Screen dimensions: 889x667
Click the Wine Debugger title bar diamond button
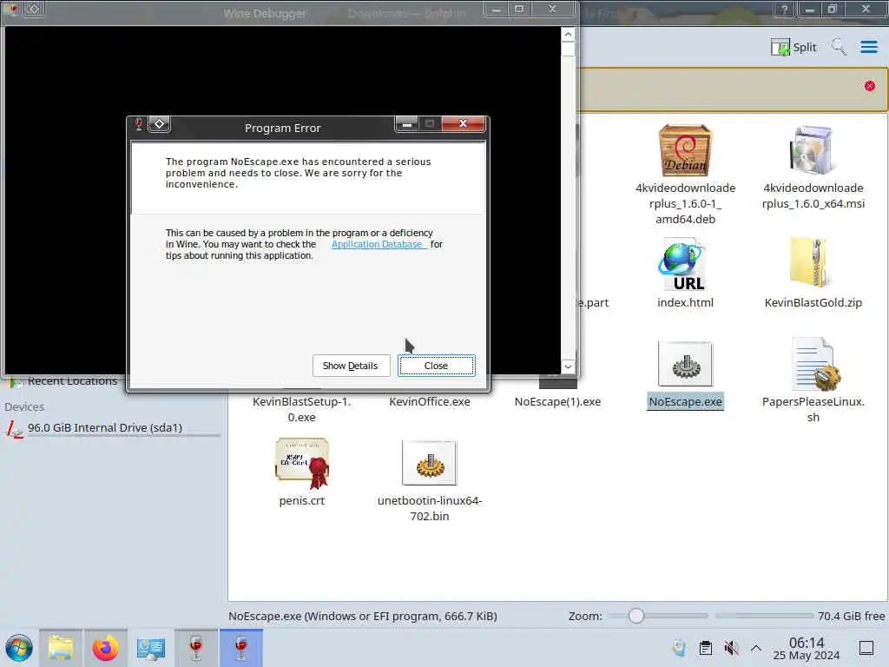tap(34, 9)
